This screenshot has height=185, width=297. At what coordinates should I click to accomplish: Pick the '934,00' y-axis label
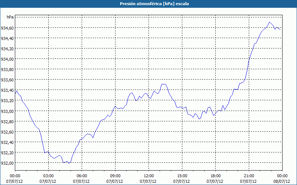(x=7, y=59)
